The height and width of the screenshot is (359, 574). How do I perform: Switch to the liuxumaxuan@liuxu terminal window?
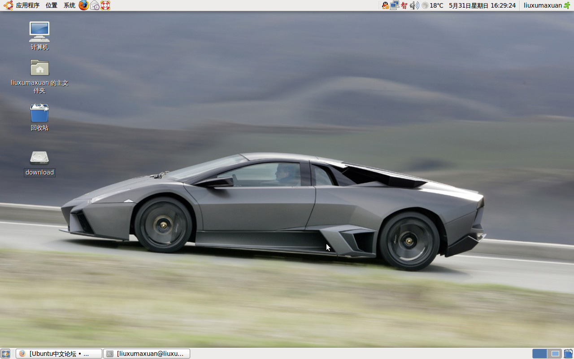click(147, 354)
